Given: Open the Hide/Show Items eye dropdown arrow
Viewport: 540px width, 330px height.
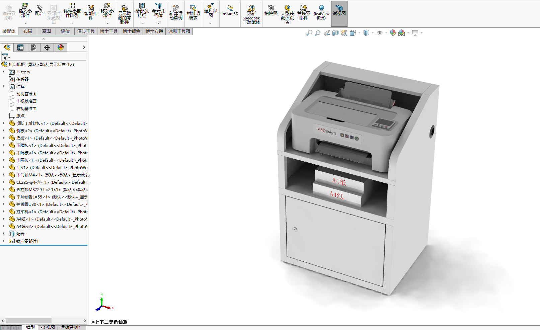Looking at the screenshot, I should coord(386,33).
